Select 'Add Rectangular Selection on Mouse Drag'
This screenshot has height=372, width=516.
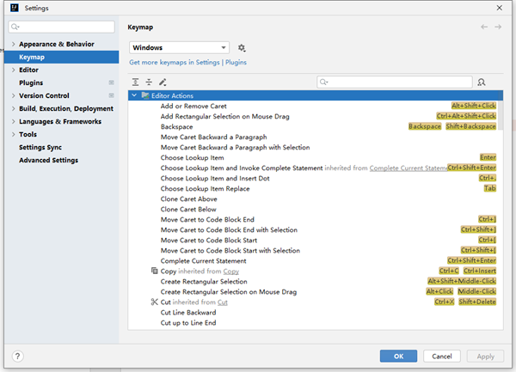225,116
